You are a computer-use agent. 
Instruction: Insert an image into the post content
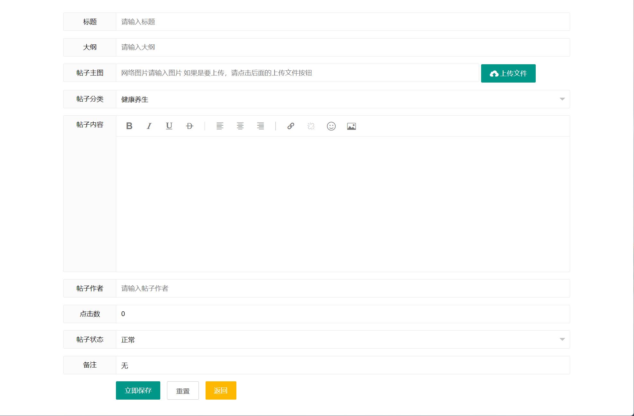pos(351,126)
